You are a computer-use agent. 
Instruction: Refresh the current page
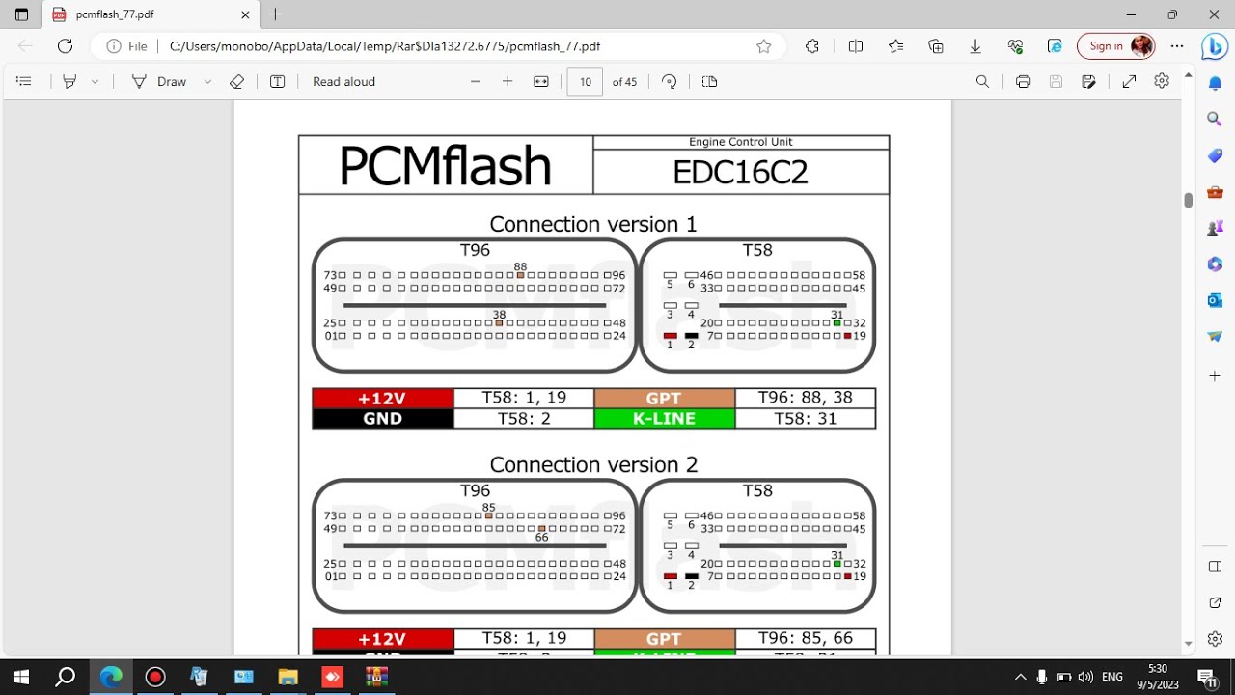[x=65, y=46]
